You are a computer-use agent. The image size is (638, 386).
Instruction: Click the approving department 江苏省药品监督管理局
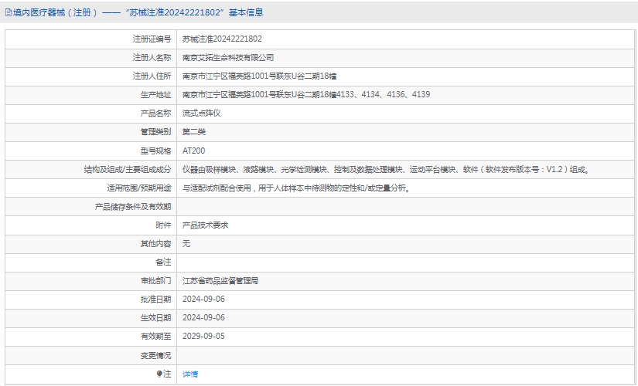click(x=220, y=281)
